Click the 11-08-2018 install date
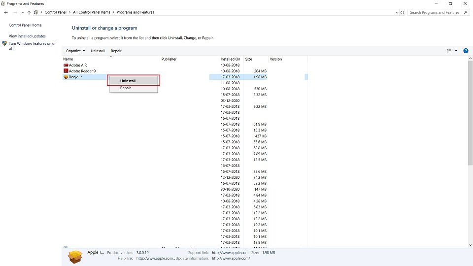473x266 pixels. coord(230,83)
